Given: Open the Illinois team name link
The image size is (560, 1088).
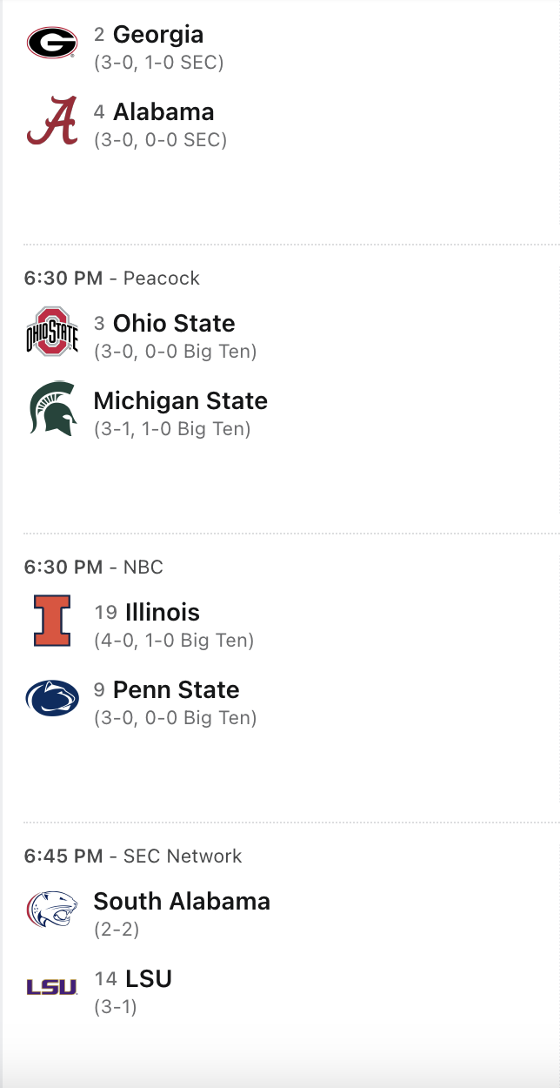Looking at the screenshot, I should [x=163, y=613].
